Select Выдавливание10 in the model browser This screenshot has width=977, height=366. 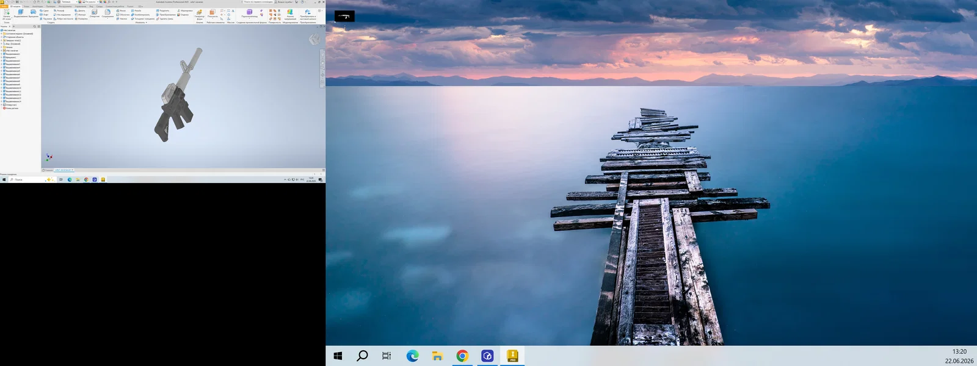pyautogui.click(x=12, y=88)
